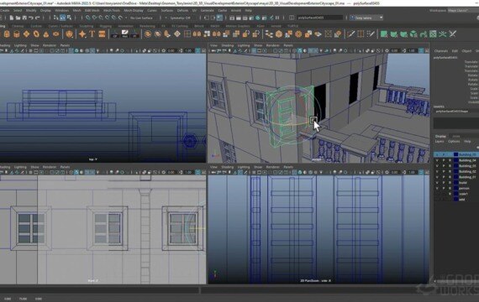Select polySurface03455Shape in Channel Box

pos(451,112)
